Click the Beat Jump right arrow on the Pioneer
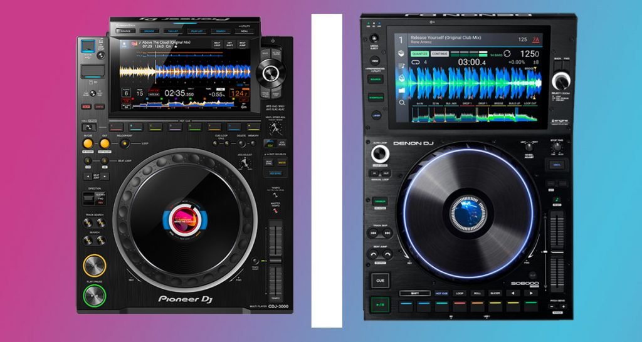The width and height of the screenshot is (642, 342). pyautogui.click(x=105, y=176)
